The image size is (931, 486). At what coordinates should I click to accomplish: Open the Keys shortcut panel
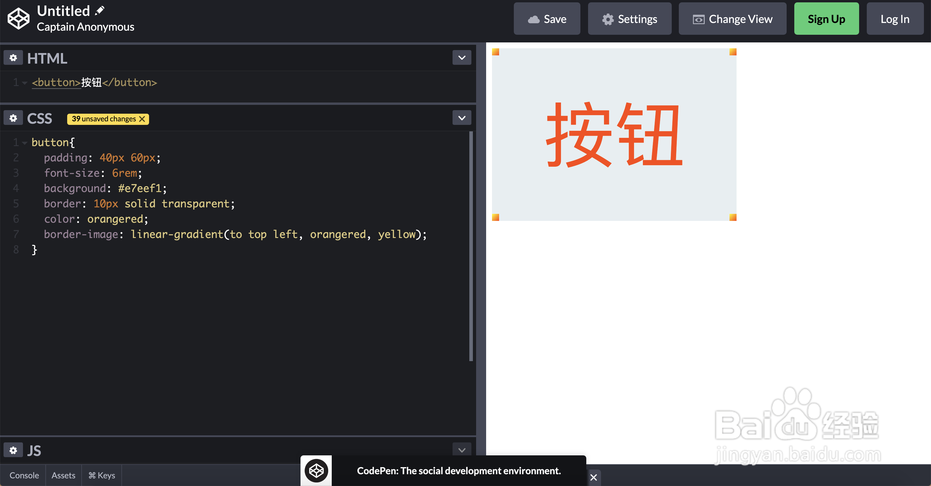tap(102, 475)
